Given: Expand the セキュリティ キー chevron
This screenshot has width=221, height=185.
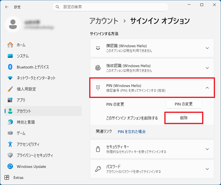Looking at the screenshot, I should tap(207, 149).
